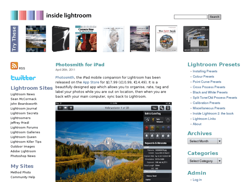Screen dimensions: 243x182
Task: Follow the Photosmith link in the article
Action: (x=65, y=77)
